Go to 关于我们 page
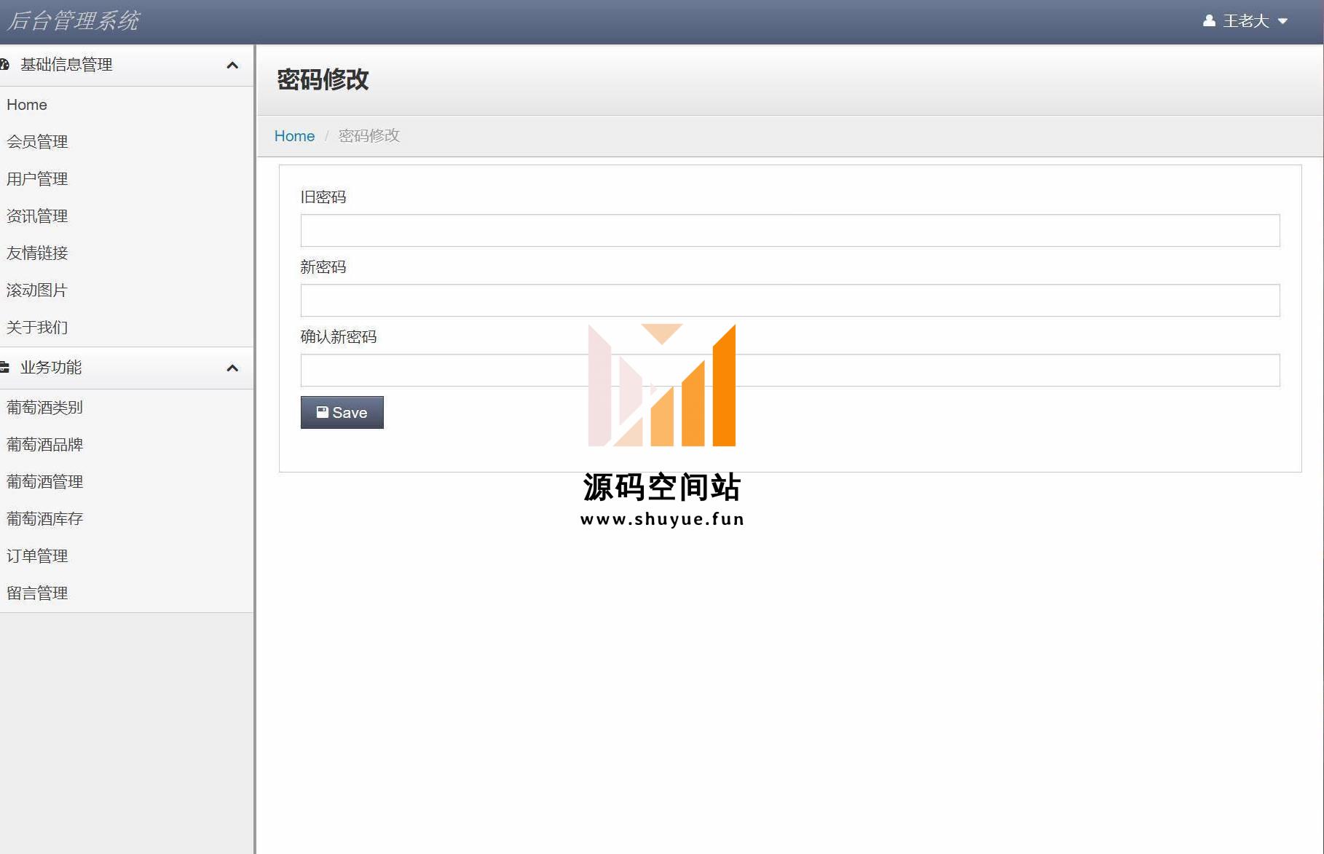Screen dimensions: 1324x854 (x=37, y=328)
